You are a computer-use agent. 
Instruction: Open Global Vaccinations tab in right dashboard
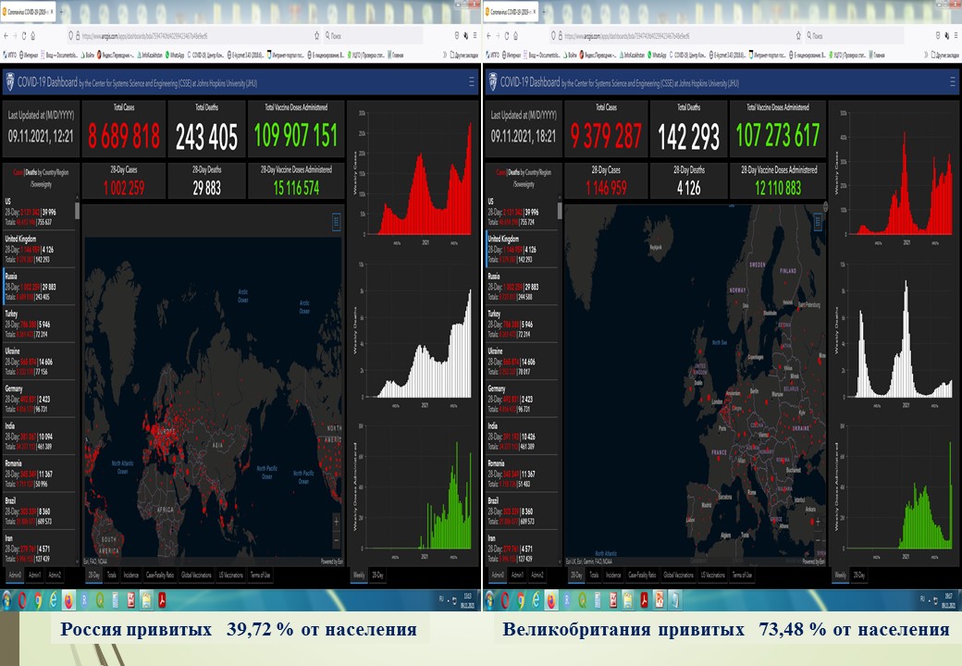pos(679,575)
